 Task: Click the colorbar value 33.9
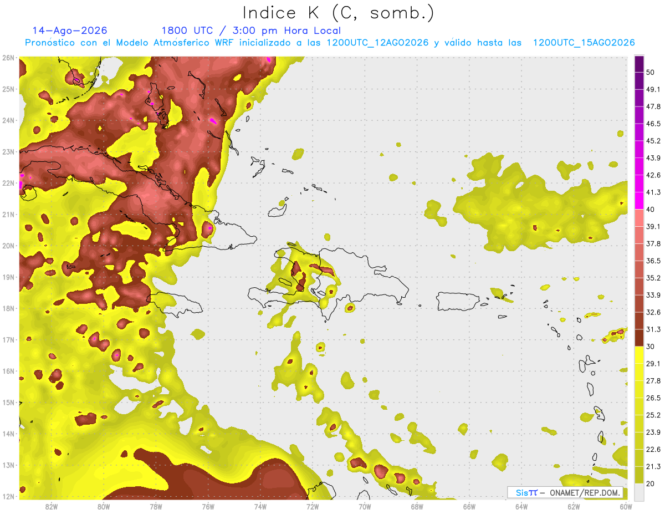653,295
